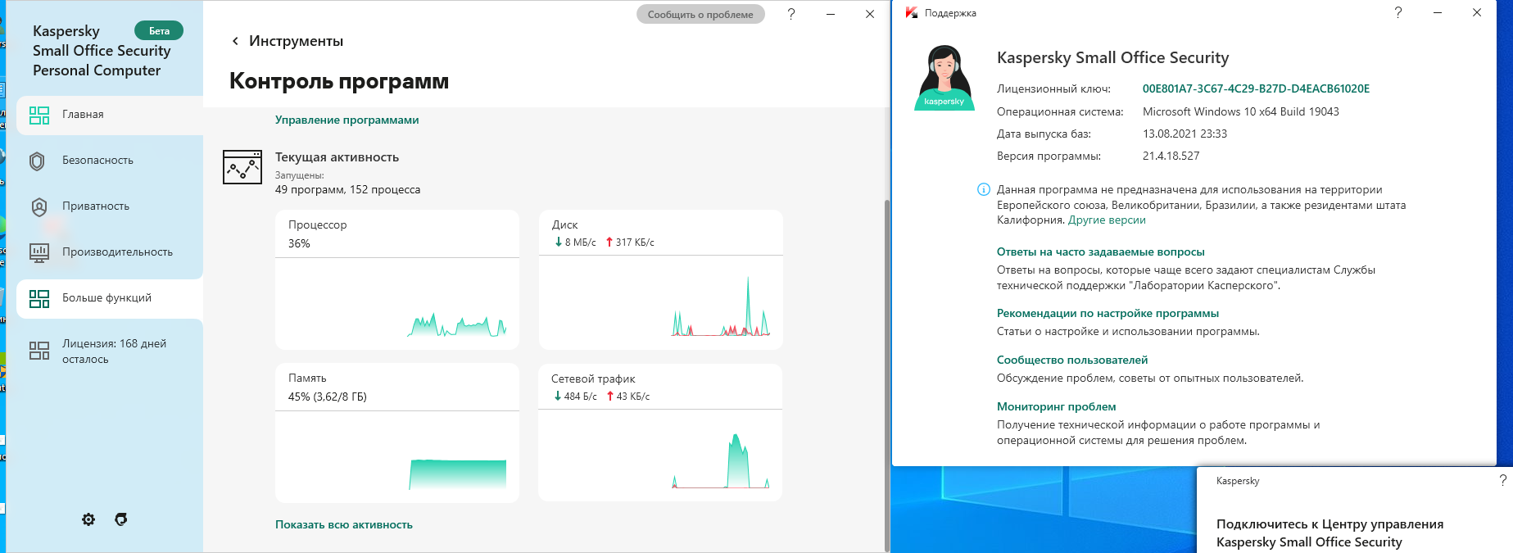Click the OS value Windows 10 x64 Build 19043
The height and width of the screenshot is (553, 1513).
1241,111
